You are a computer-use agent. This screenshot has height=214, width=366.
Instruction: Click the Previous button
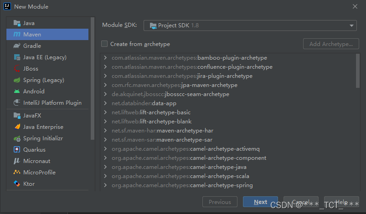(220, 202)
